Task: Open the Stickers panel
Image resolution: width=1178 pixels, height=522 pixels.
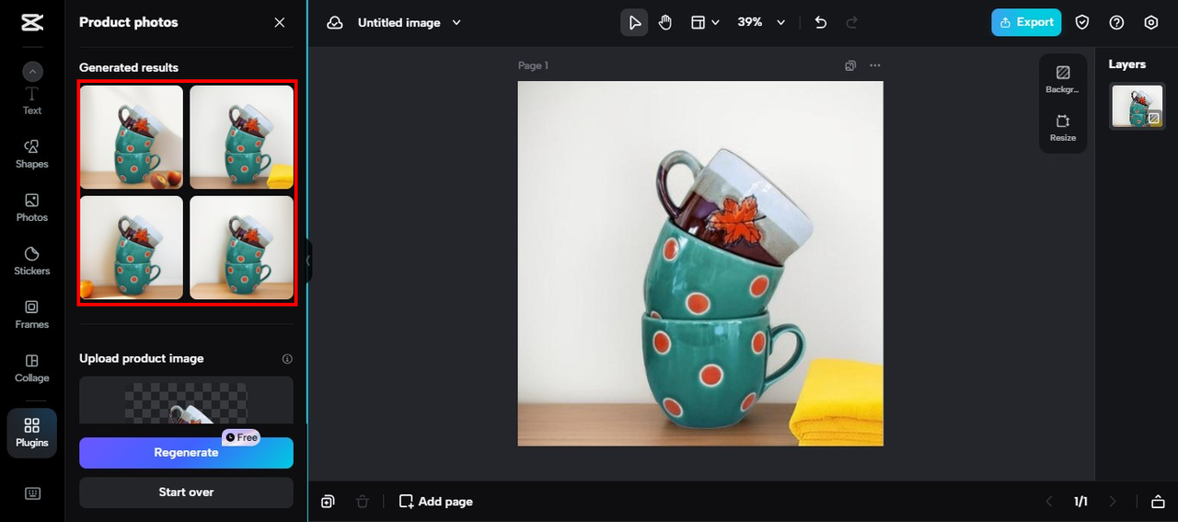Action: coord(32,261)
